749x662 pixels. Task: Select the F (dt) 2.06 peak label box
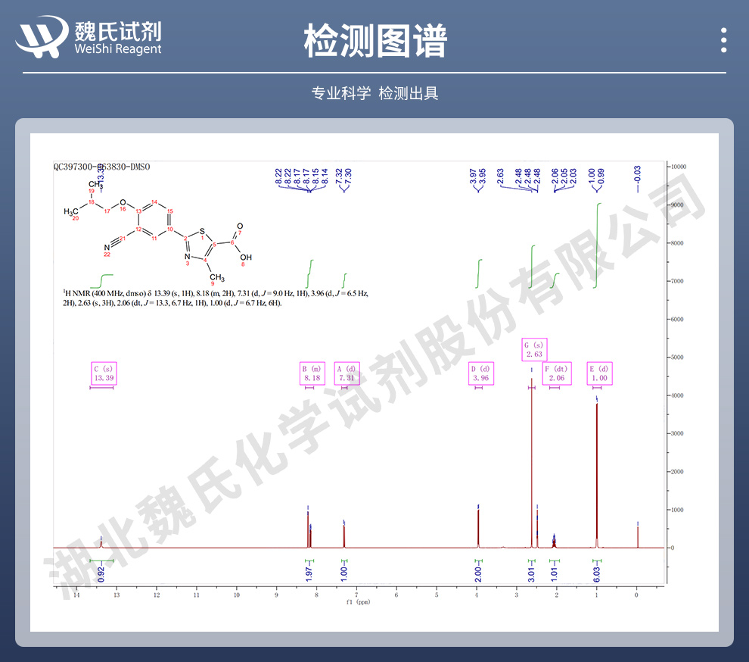[557, 373]
